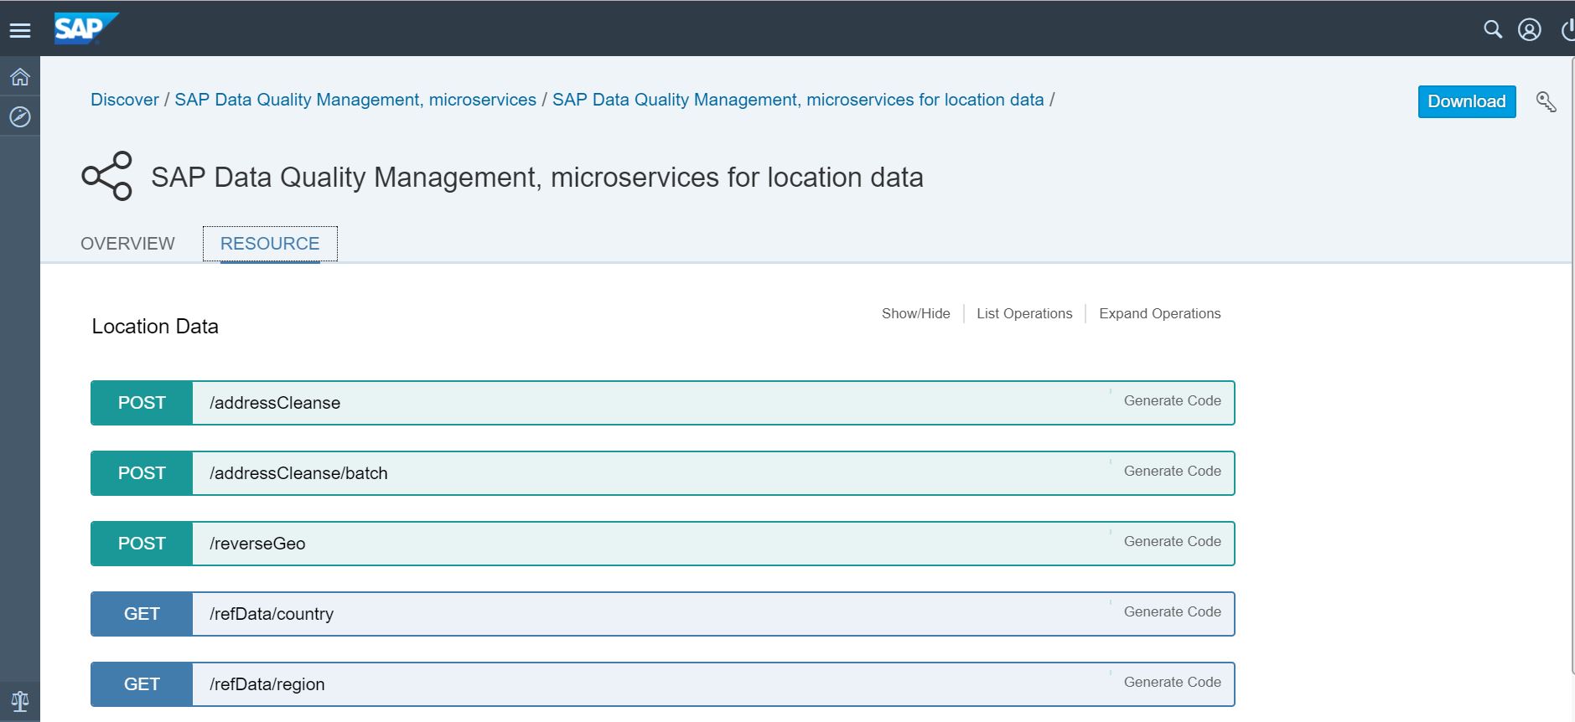Screen dimensions: 1575x722
Task: Open the search magnifier in header
Action: [x=1492, y=29]
